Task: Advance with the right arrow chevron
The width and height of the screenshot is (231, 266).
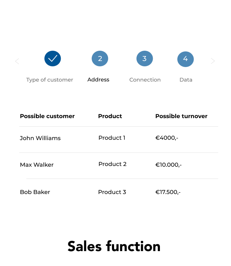Action: 213,61
